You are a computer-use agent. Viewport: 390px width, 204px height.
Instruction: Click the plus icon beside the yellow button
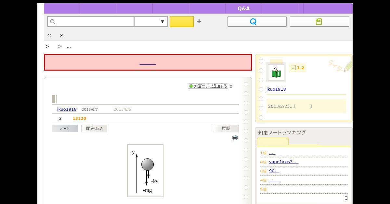pos(199,21)
